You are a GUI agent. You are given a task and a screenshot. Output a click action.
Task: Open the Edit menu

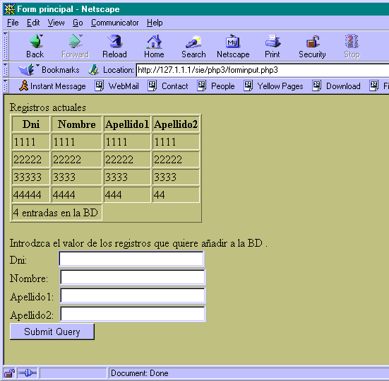[33, 23]
